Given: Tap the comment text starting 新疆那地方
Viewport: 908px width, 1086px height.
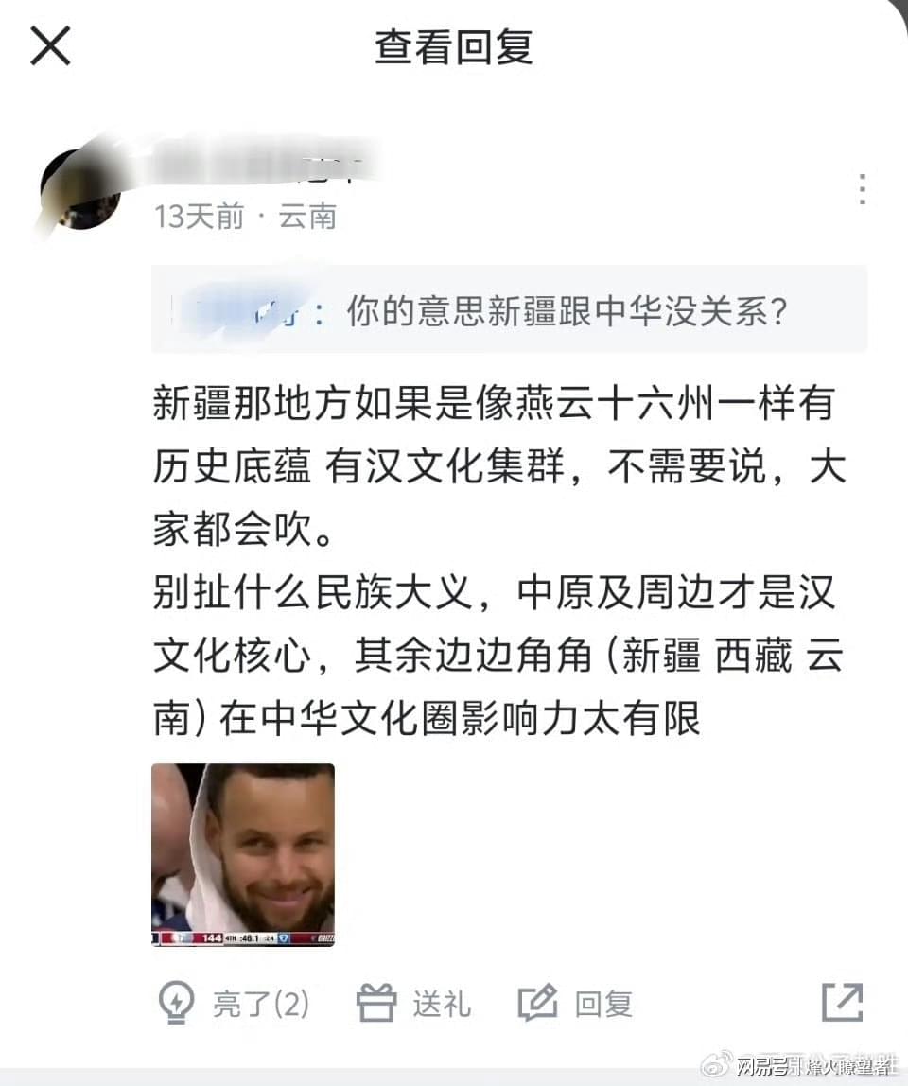Looking at the screenshot, I should (x=498, y=466).
